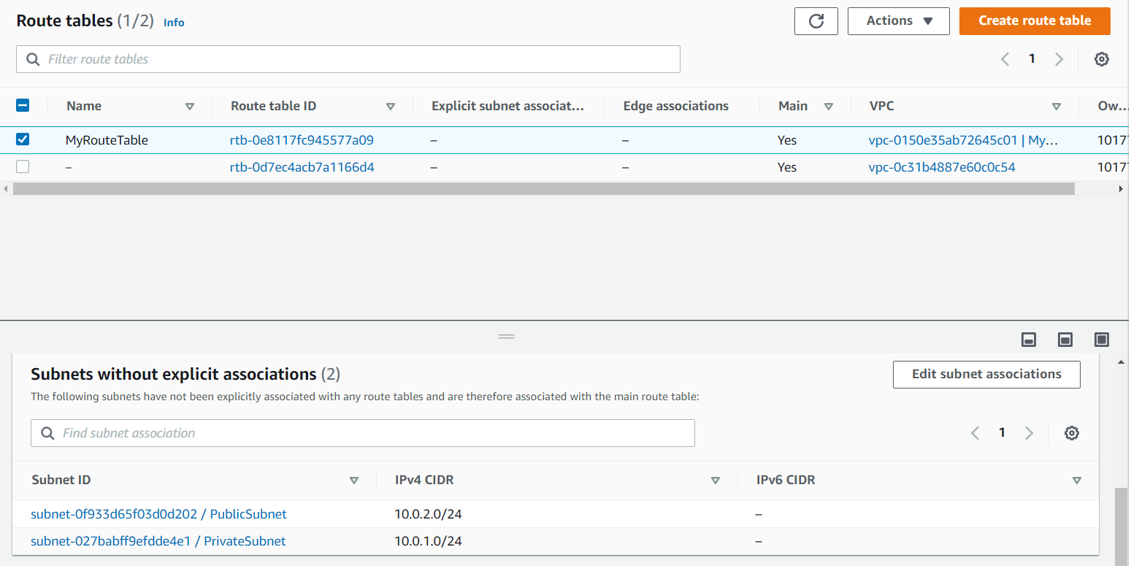Open subnet associations settings gear icon
The height and width of the screenshot is (566, 1131).
pos(1071,433)
